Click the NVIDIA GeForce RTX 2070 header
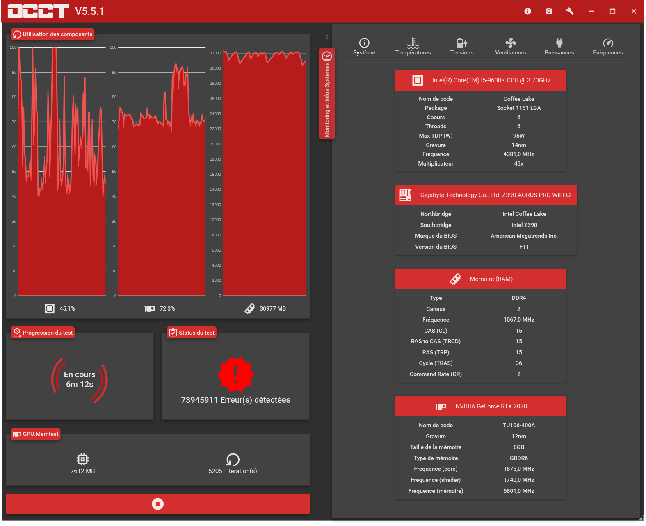This screenshot has width=646, height=526. [481, 406]
